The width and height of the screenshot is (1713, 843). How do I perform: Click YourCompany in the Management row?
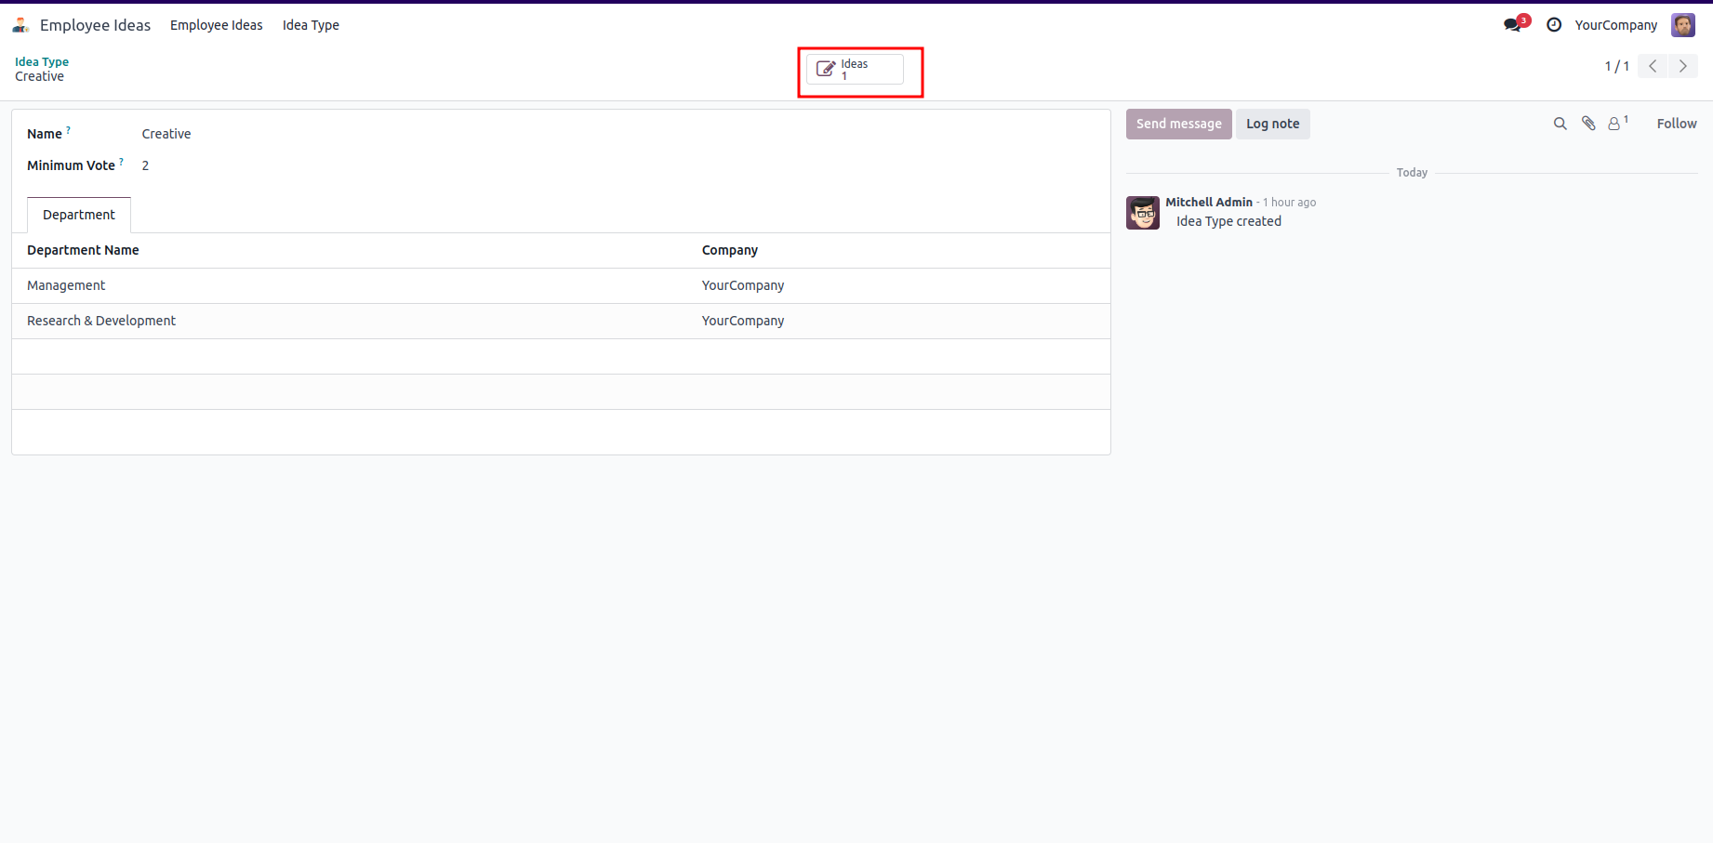[743, 285]
